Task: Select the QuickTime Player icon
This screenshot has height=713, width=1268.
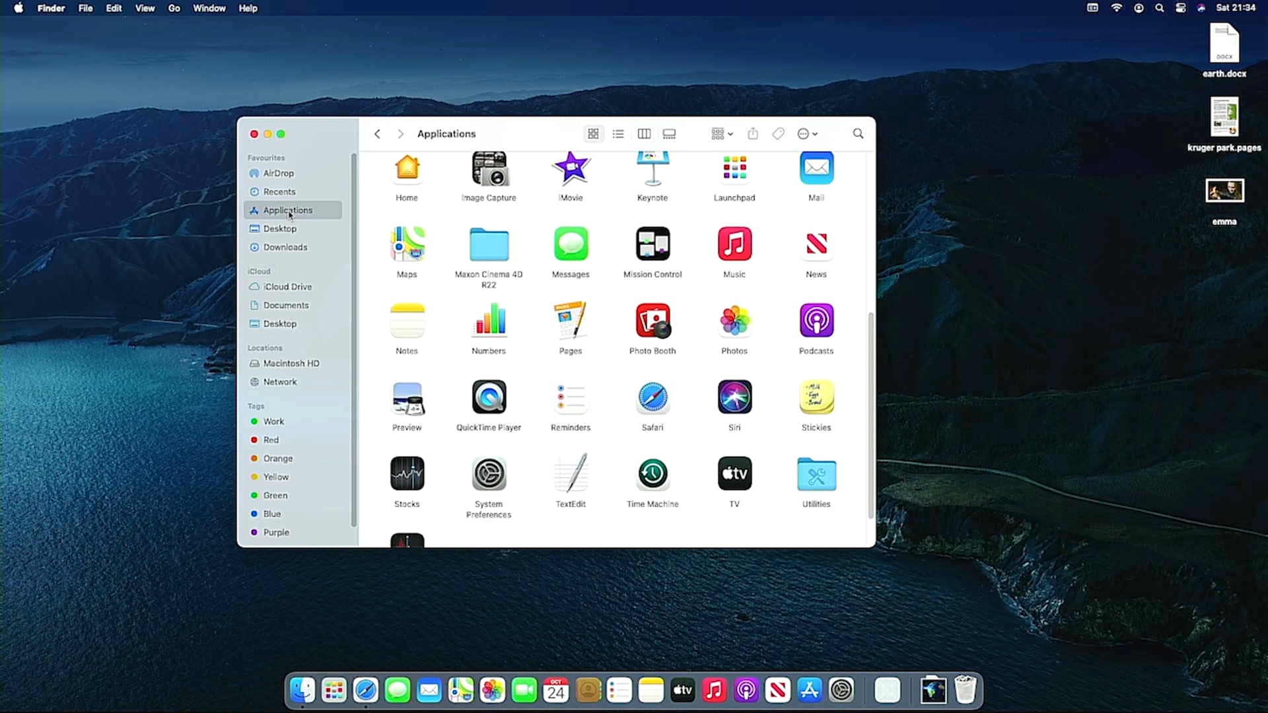Action: click(489, 397)
